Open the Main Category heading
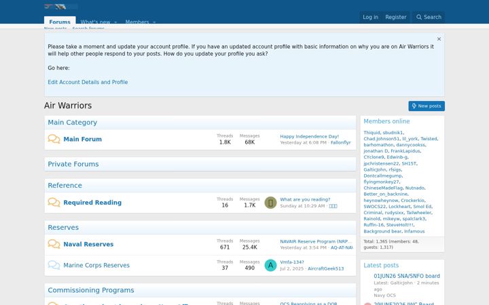 pos(73,122)
